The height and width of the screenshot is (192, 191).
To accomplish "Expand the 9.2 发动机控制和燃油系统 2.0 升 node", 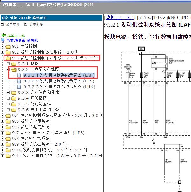I will click(2, 52).
